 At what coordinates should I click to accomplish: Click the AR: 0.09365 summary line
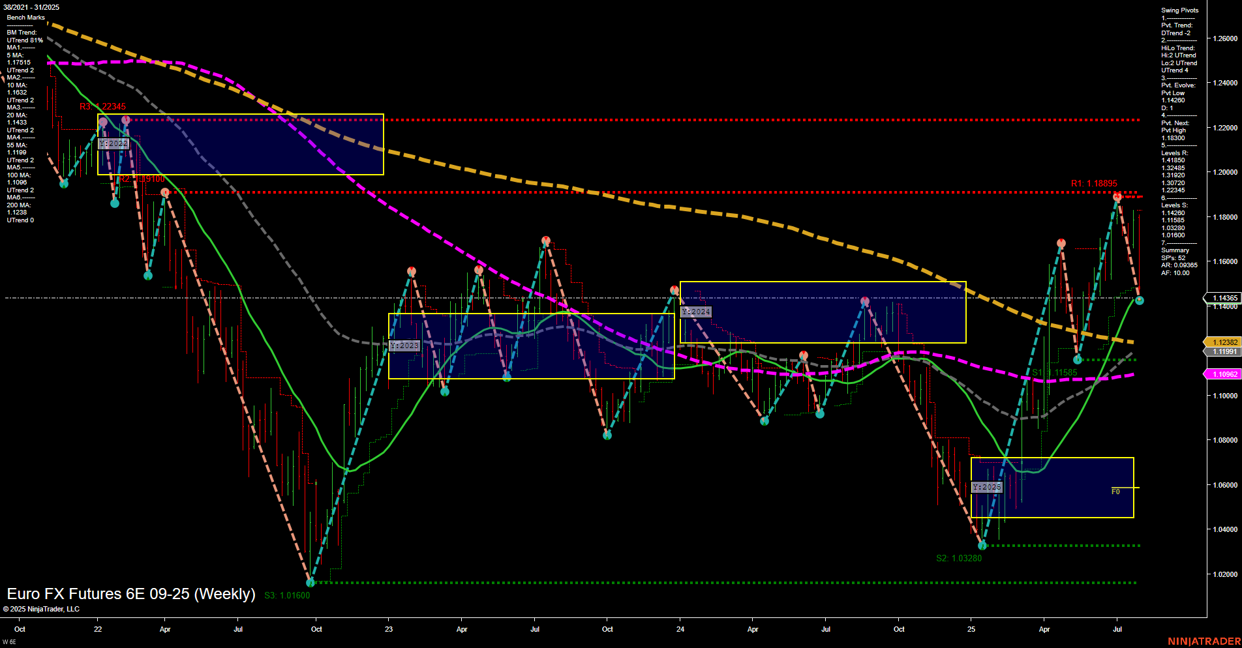tap(1179, 265)
